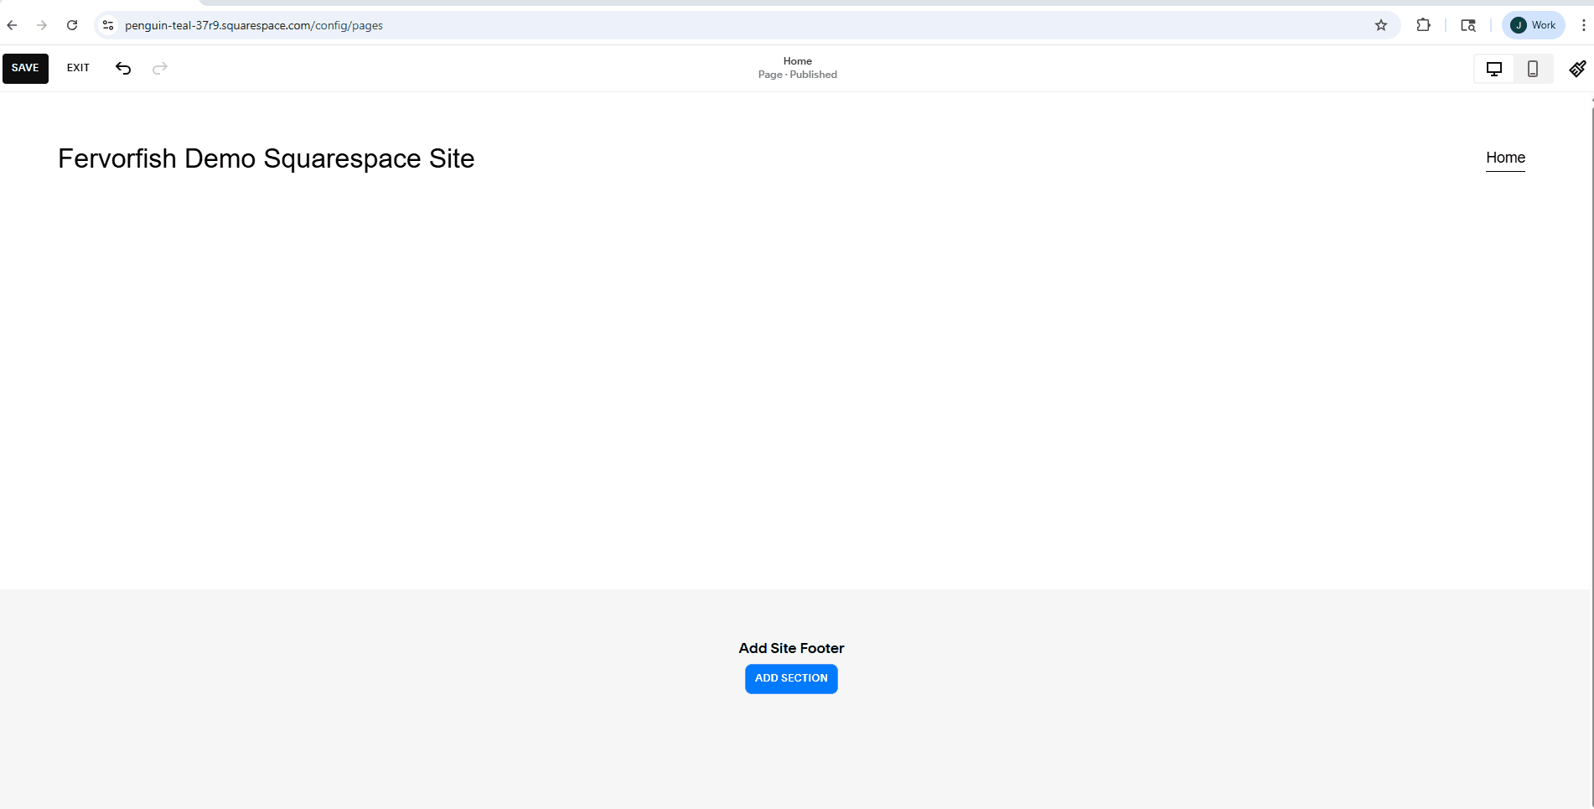Bookmark this page with the star icon

click(x=1381, y=25)
